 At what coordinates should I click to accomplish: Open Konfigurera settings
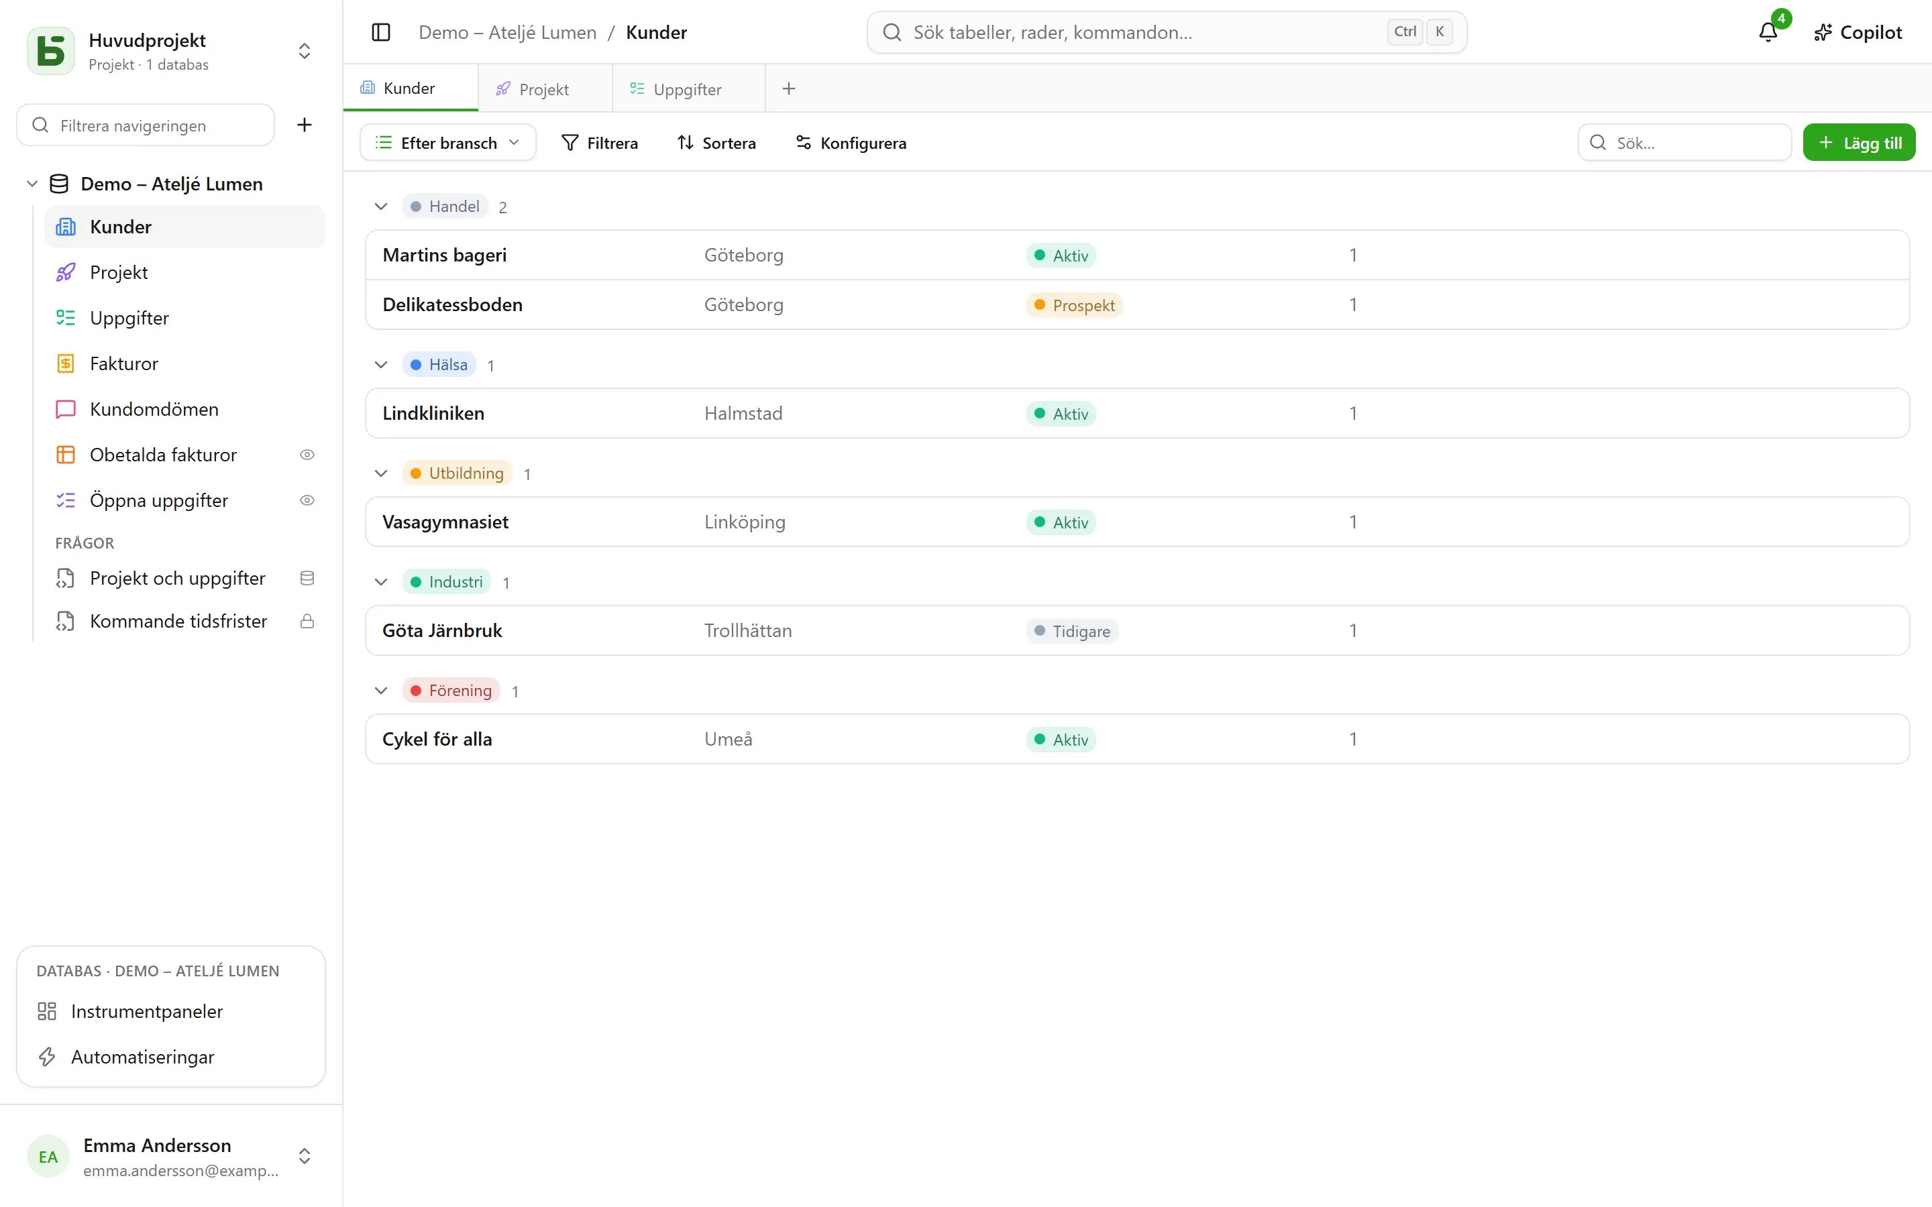851,142
